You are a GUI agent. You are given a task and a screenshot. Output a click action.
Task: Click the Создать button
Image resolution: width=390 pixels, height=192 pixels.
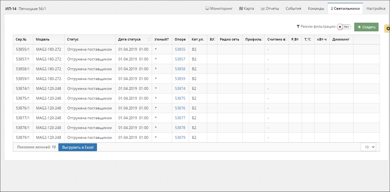pyautogui.click(x=366, y=27)
